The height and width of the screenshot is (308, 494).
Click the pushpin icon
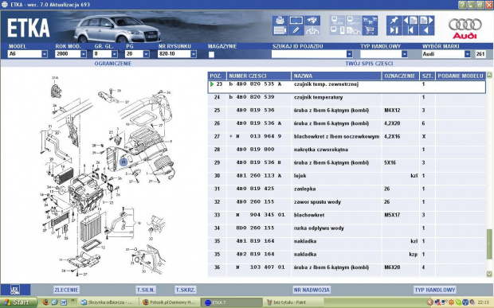(394, 21)
